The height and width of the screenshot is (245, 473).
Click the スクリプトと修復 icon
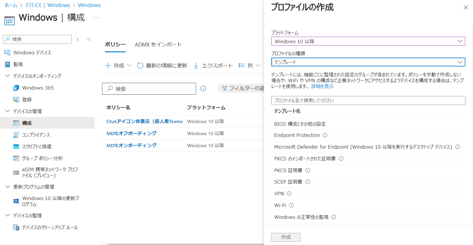coord(16,147)
